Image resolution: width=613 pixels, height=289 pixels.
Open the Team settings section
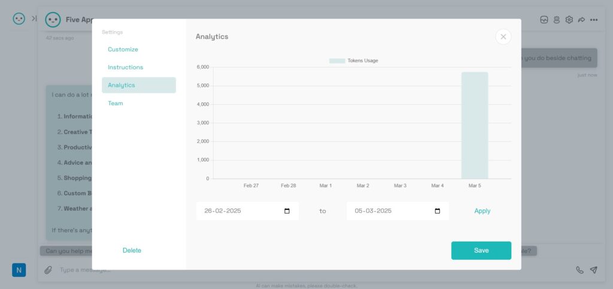pos(116,103)
